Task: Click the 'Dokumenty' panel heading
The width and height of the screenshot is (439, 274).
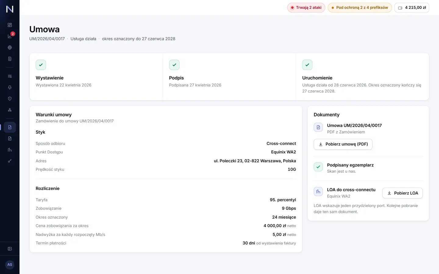Action: pyautogui.click(x=327, y=115)
